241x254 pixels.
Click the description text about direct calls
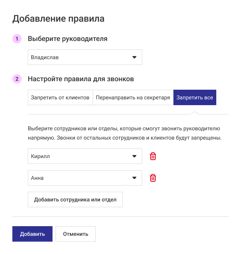pyautogui.click(x=124, y=133)
